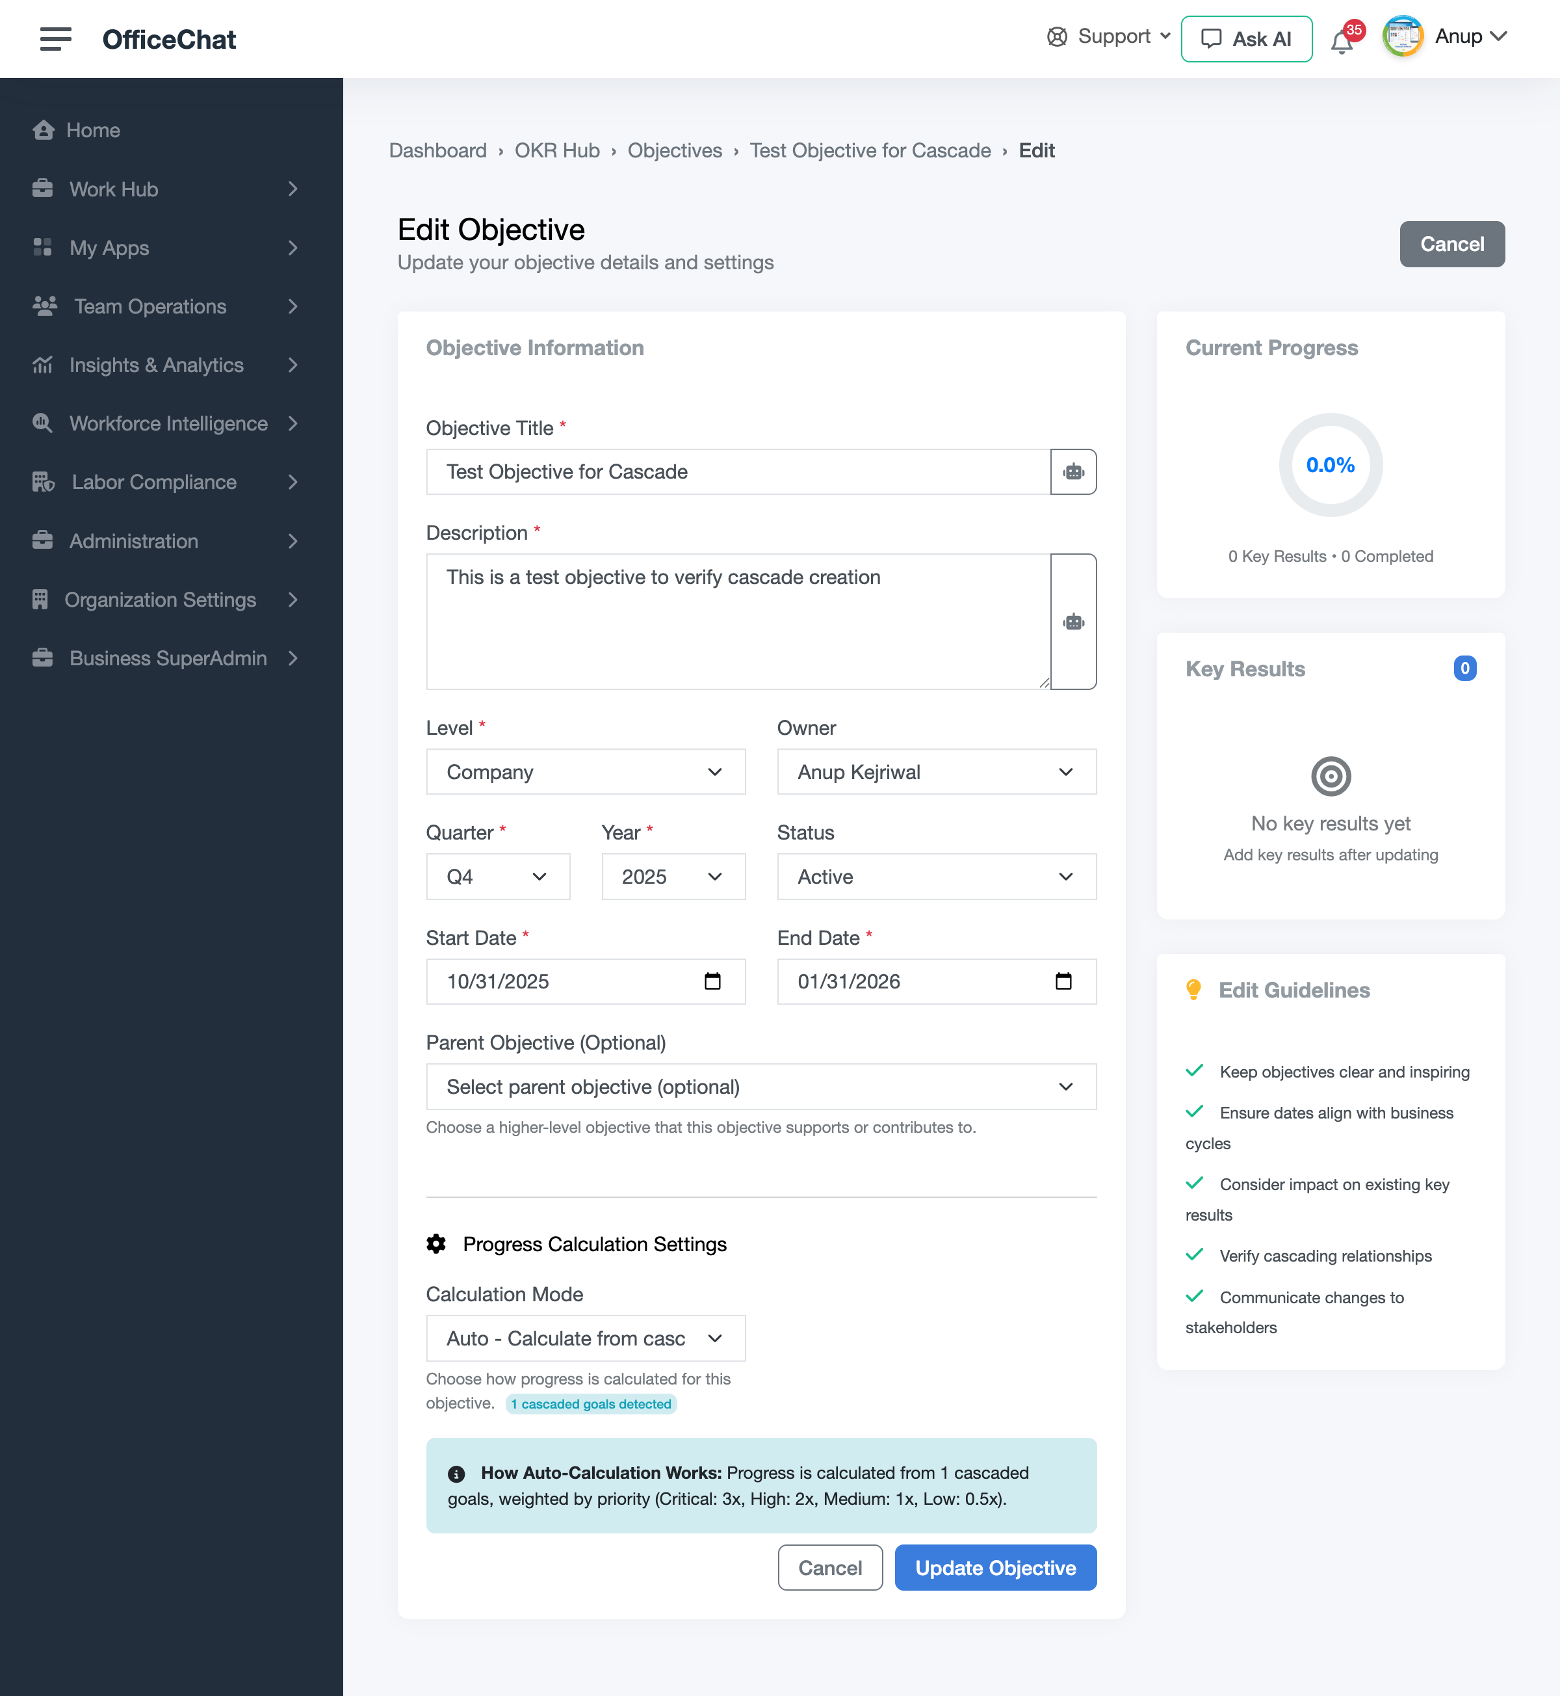
Task: Open the AI assistant for the Objective Title
Action: pos(1073,471)
